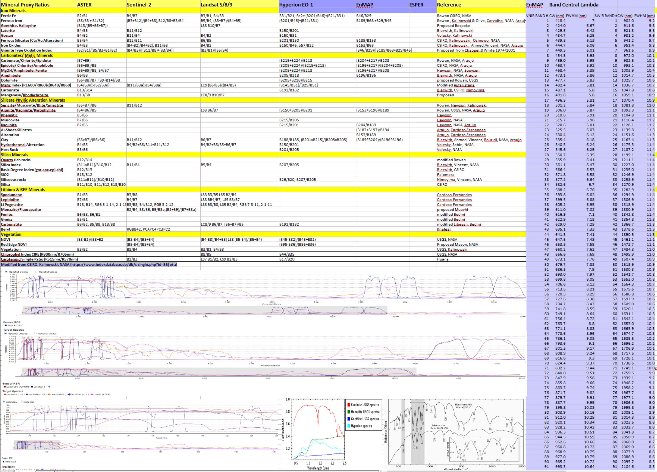Select Spectral Display radio in topmost ASTER chart

click(x=6, y=272)
